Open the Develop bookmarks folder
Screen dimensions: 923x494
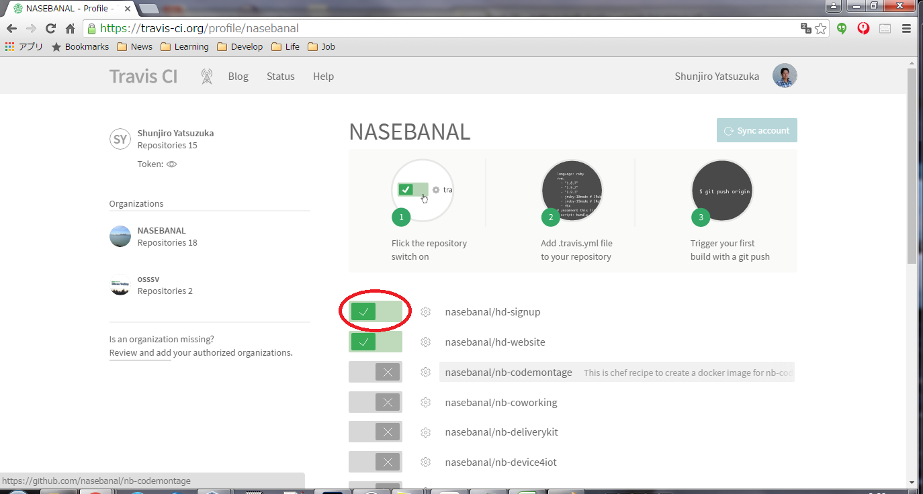240,46
